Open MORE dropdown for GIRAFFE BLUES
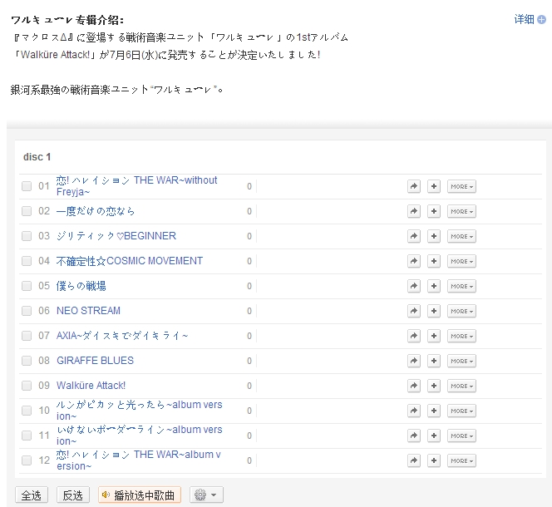The image size is (552, 507). [461, 361]
